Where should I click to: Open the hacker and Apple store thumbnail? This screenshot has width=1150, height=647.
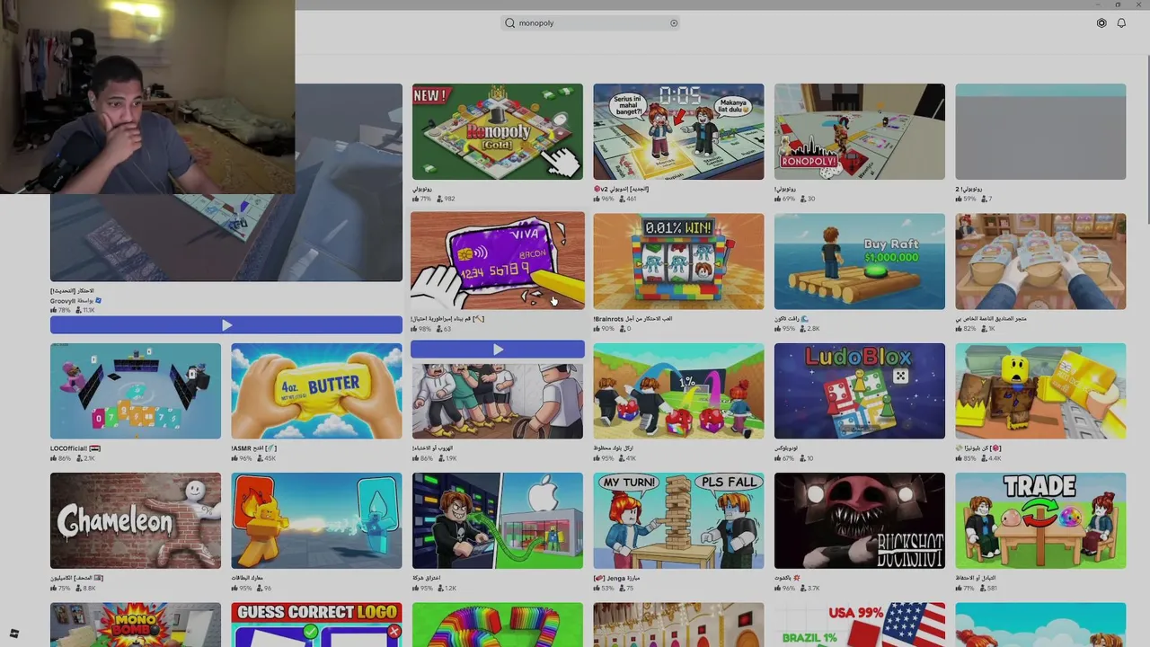coord(498,521)
